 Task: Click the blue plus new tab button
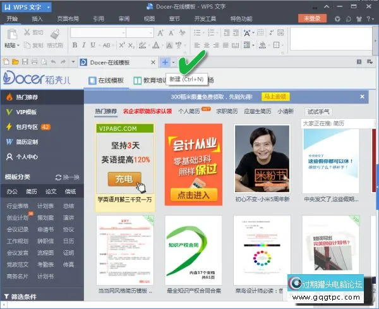pos(165,63)
